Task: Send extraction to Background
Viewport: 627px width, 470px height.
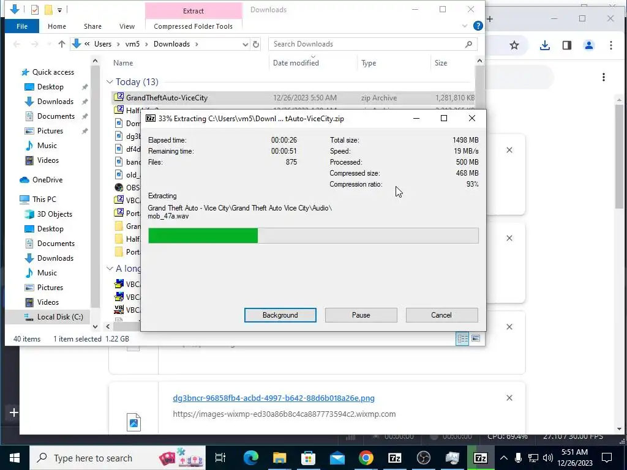Action: 280,315
